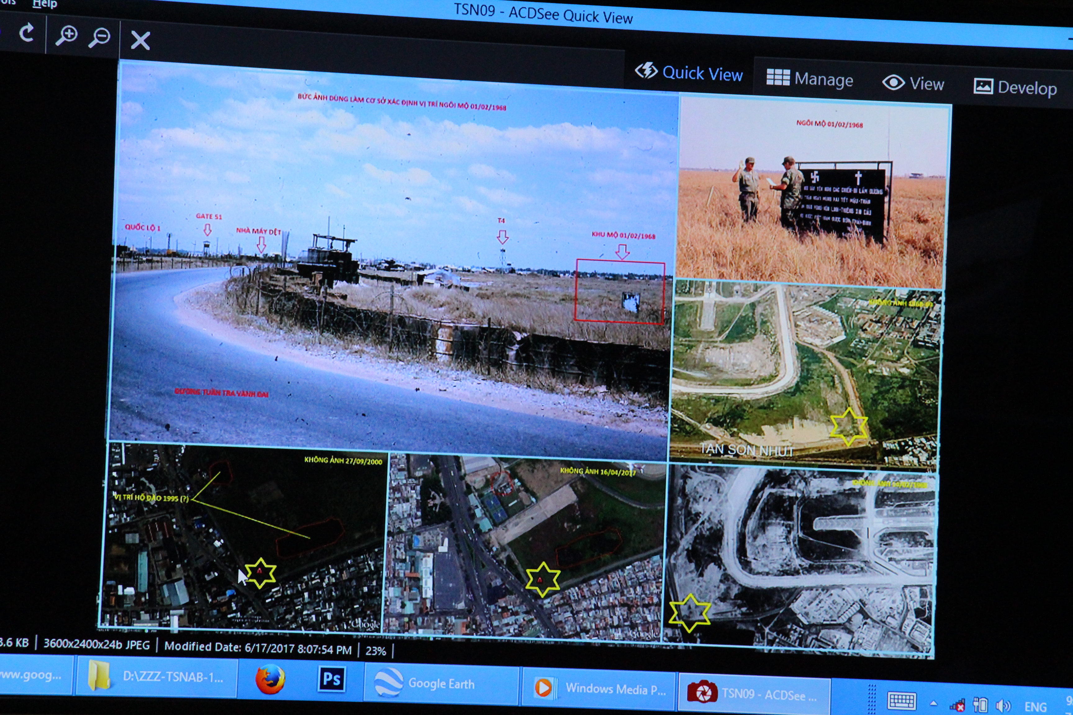1073x715 pixels.
Task: Open Firefox from the taskbar
Action: pos(270,679)
